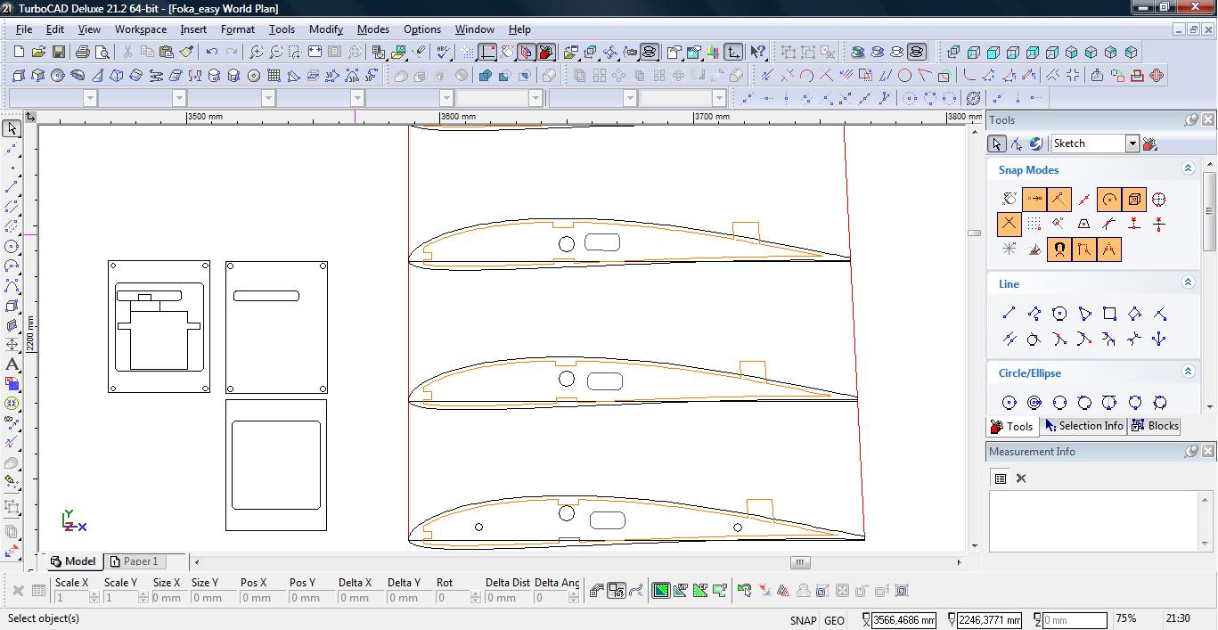Toggle GEO in the status bar
This screenshot has height=630, width=1218.
tap(834, 620)
